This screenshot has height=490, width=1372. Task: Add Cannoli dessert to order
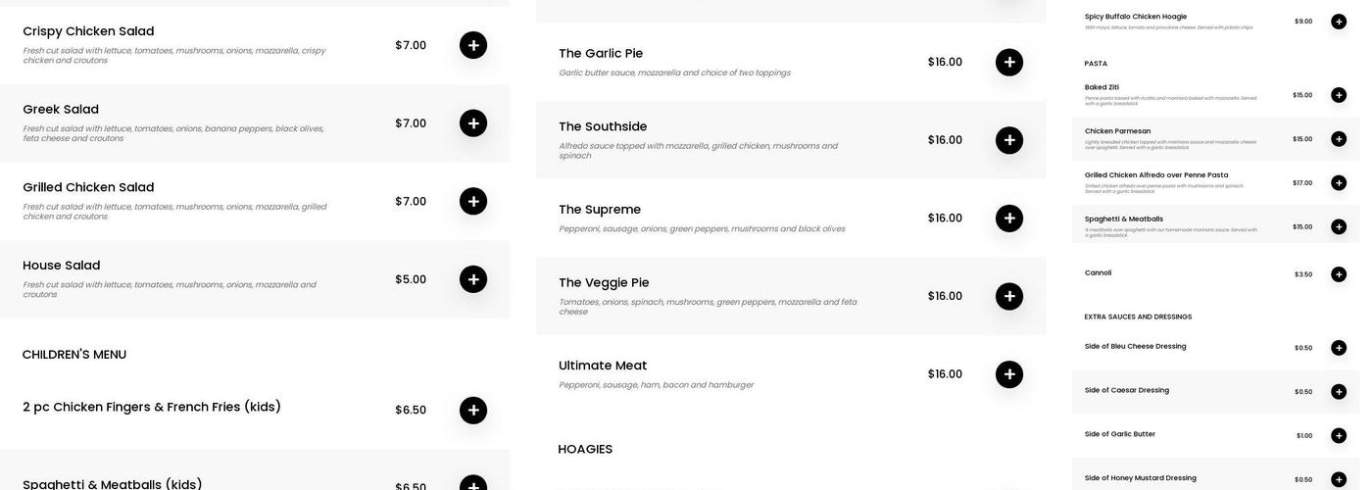coord(1339,274)
